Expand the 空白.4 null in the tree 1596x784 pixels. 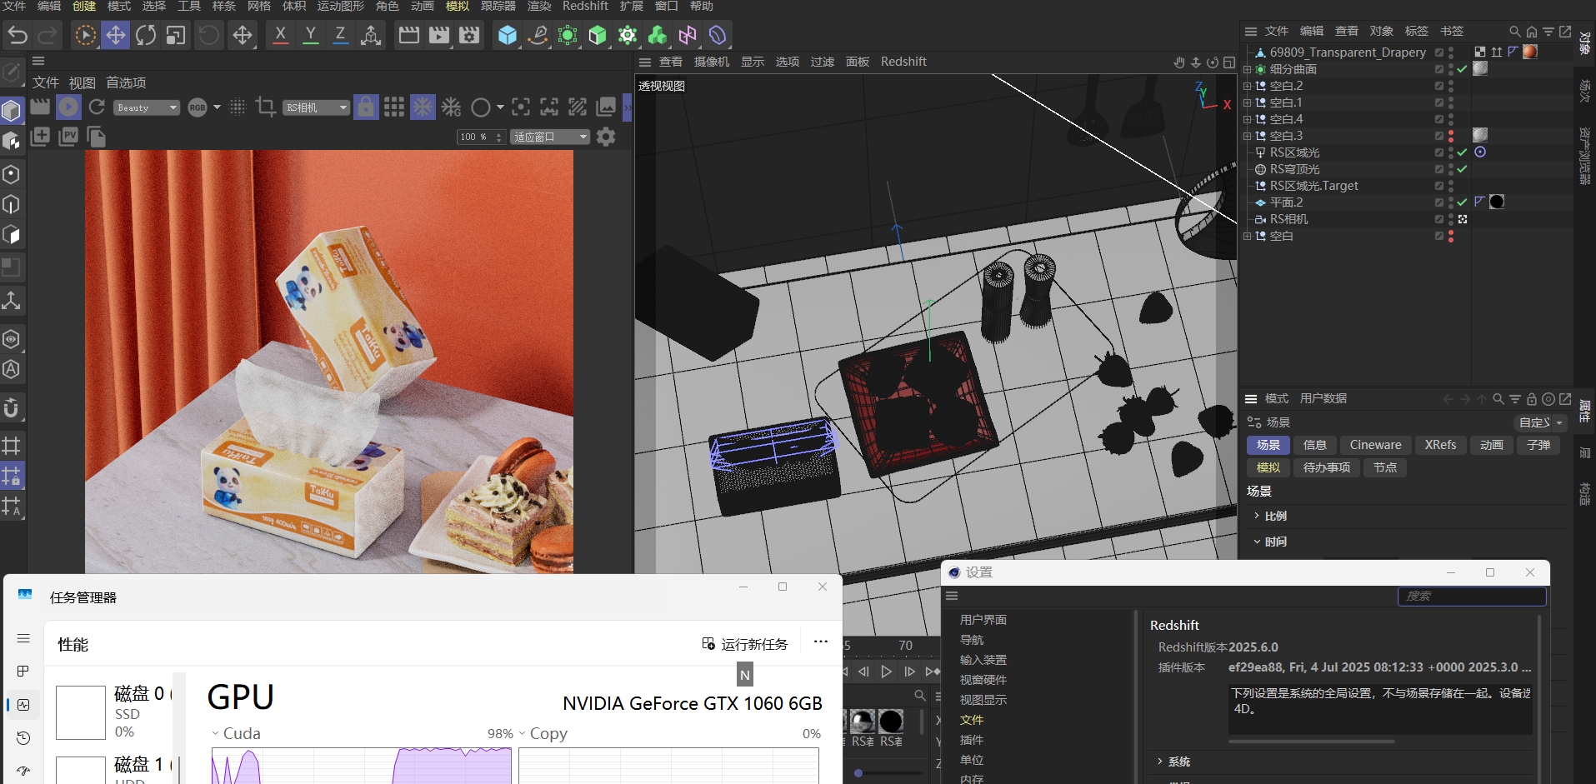tap(1247, 119)
